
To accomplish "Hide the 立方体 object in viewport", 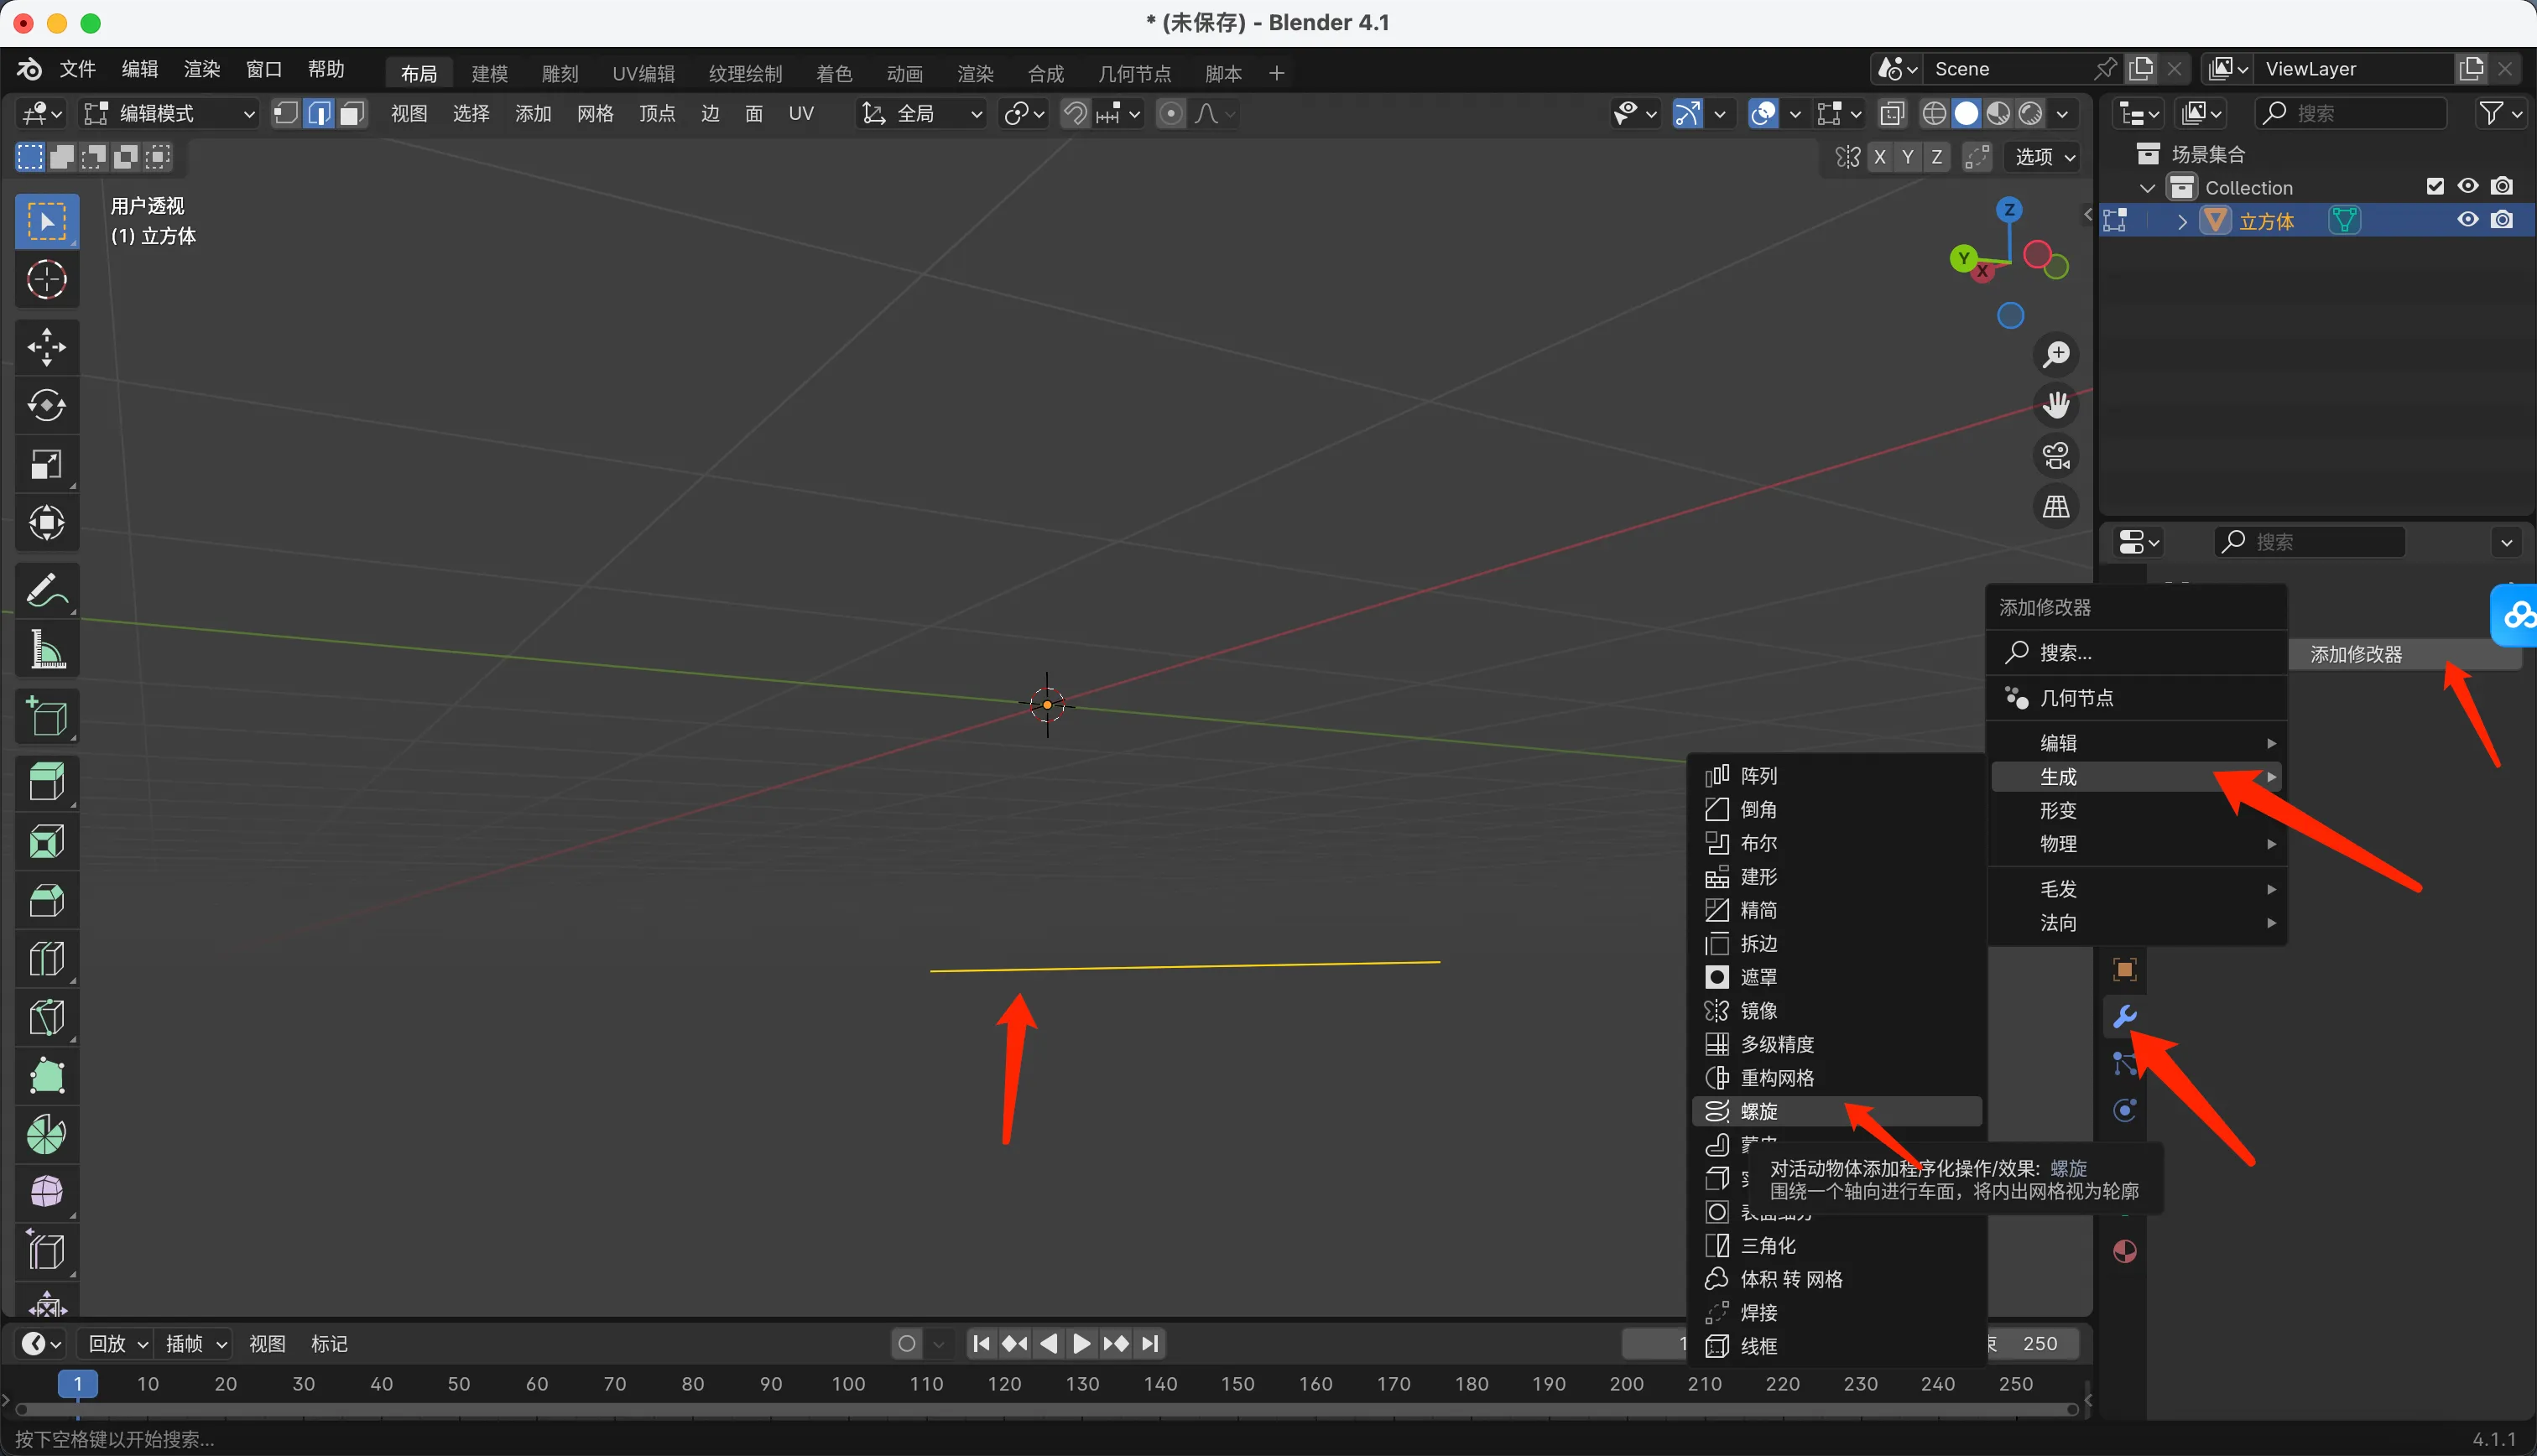I will click(2467, 220).
